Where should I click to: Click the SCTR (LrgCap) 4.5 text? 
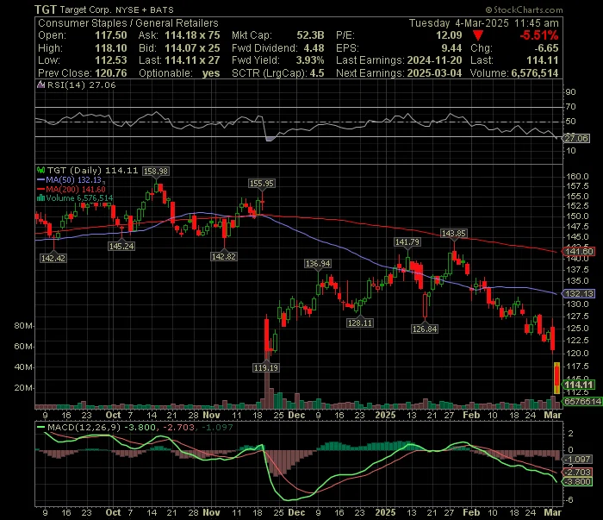point(277,73)
